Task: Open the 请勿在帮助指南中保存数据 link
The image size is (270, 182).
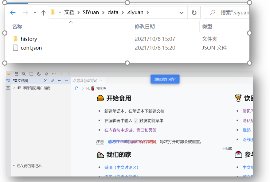Action: pos(132,141)
